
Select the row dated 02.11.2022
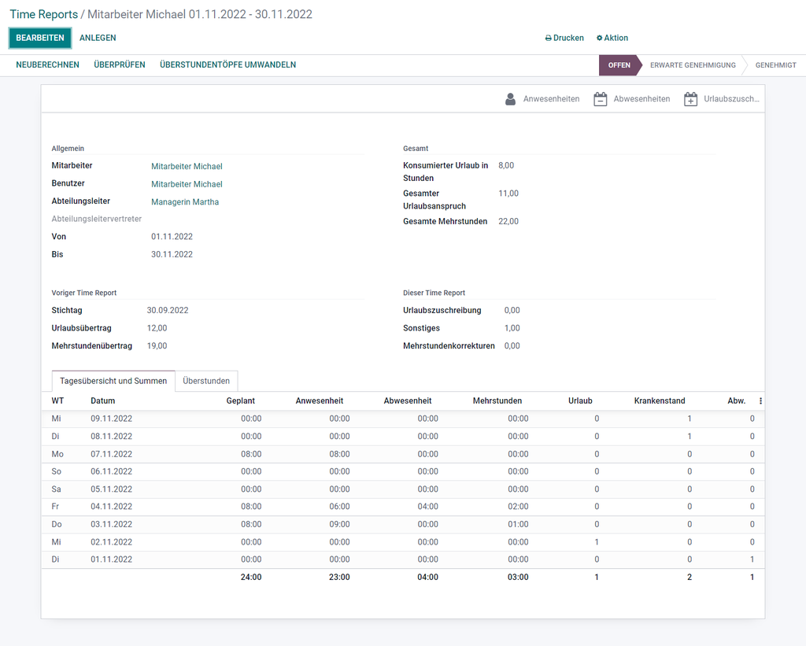click(403, 542)
